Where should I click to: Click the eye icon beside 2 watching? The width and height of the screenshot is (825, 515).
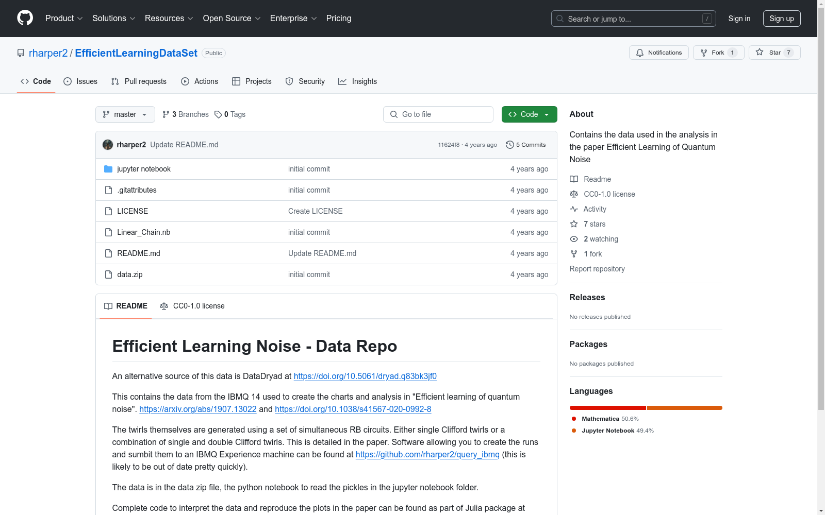click(574, 239)
